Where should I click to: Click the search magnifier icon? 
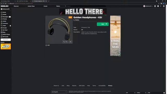pyautogui.click(x=65, y=6)
